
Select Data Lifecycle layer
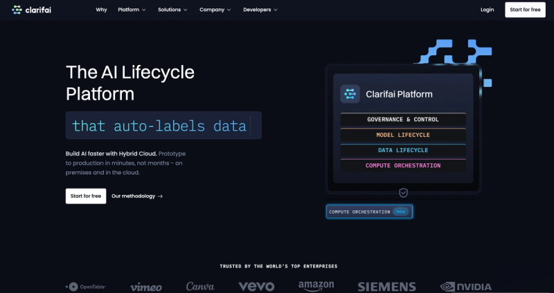(403, 150)
